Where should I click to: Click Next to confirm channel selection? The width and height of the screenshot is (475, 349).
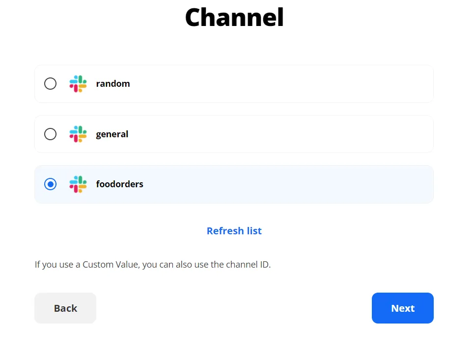402,308
